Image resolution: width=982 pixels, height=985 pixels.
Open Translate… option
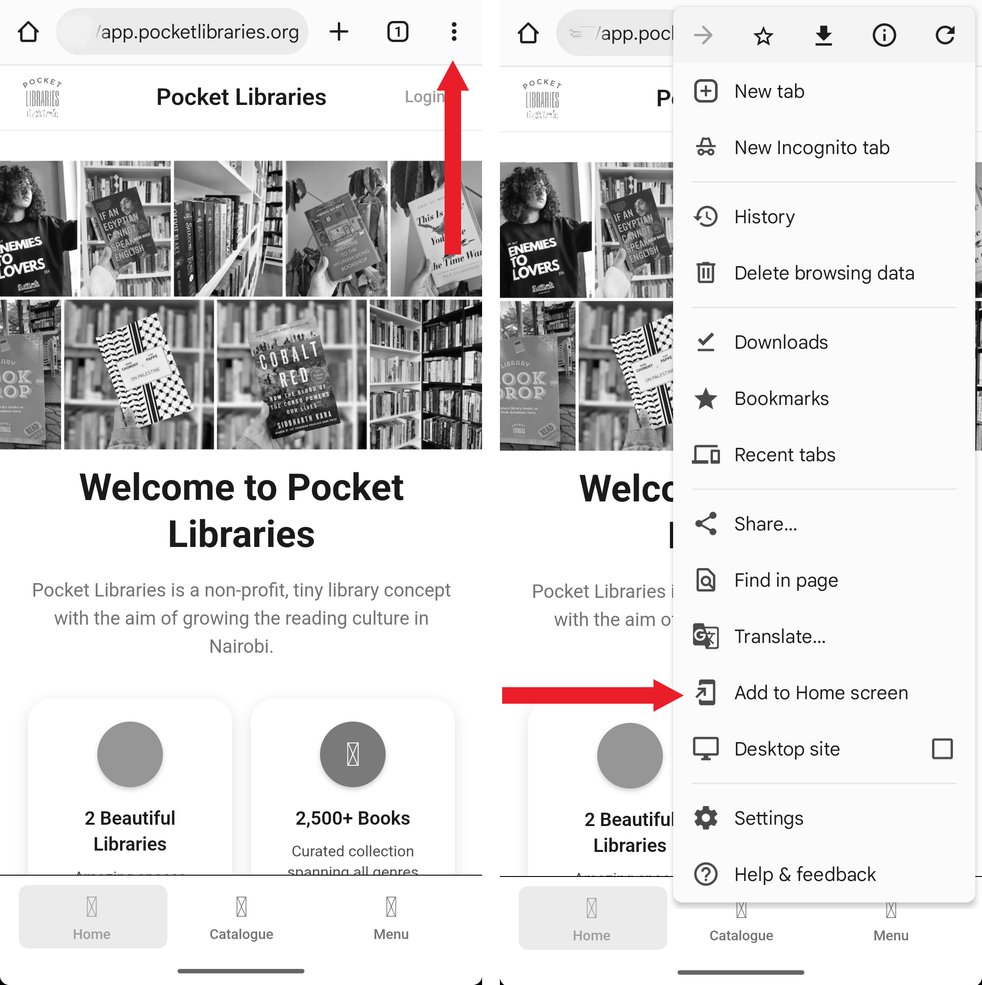click(779, 637)
